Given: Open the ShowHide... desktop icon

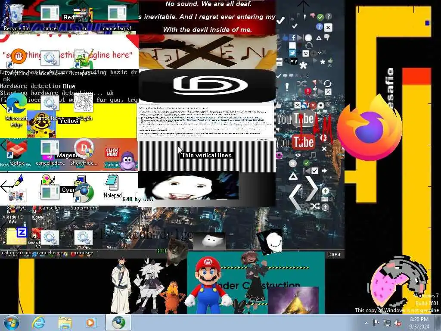Looking at the screenshot, I should tap(84, 152).
